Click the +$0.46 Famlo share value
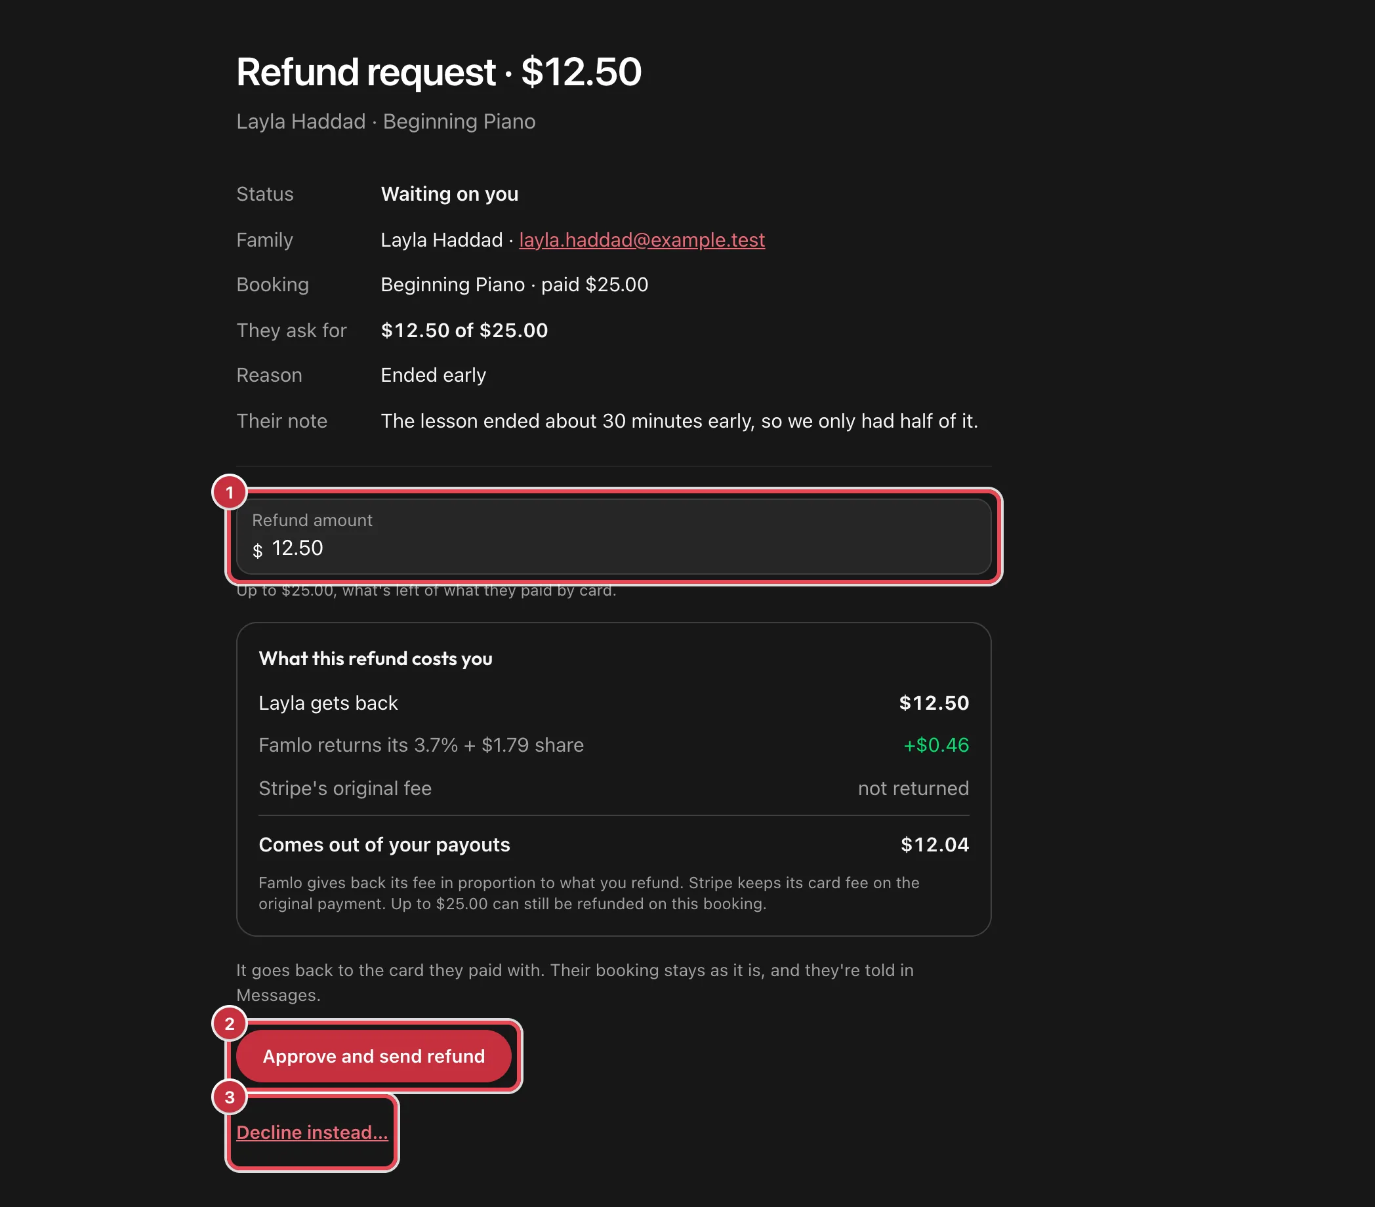Viewport: 1375px width, 1207px height. 935,745
